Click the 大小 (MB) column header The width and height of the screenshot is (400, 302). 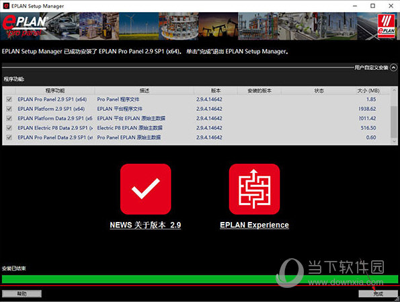click(x=368, y=91)
